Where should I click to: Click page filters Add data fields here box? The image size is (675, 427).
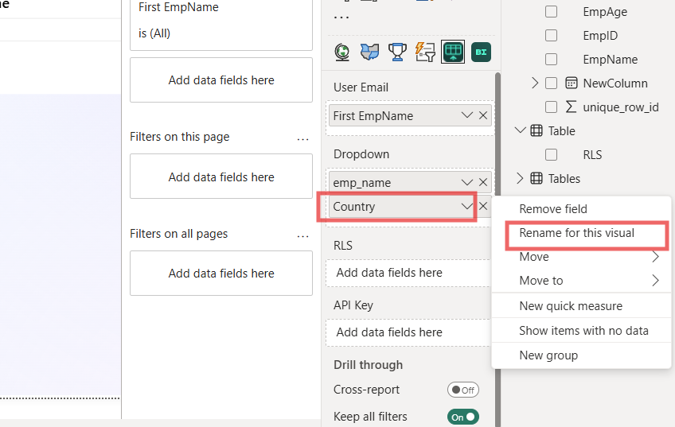(x=221, y=177)
